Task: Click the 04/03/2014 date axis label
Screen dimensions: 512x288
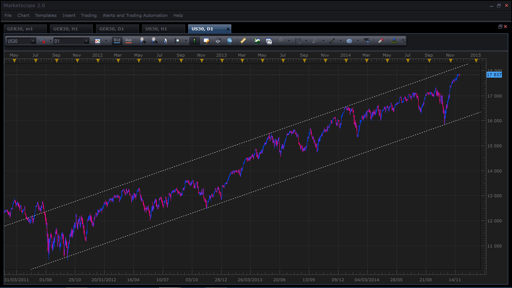Action: (367, 280)
